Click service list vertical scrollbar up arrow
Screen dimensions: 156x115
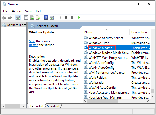click(x=152, y=32)
